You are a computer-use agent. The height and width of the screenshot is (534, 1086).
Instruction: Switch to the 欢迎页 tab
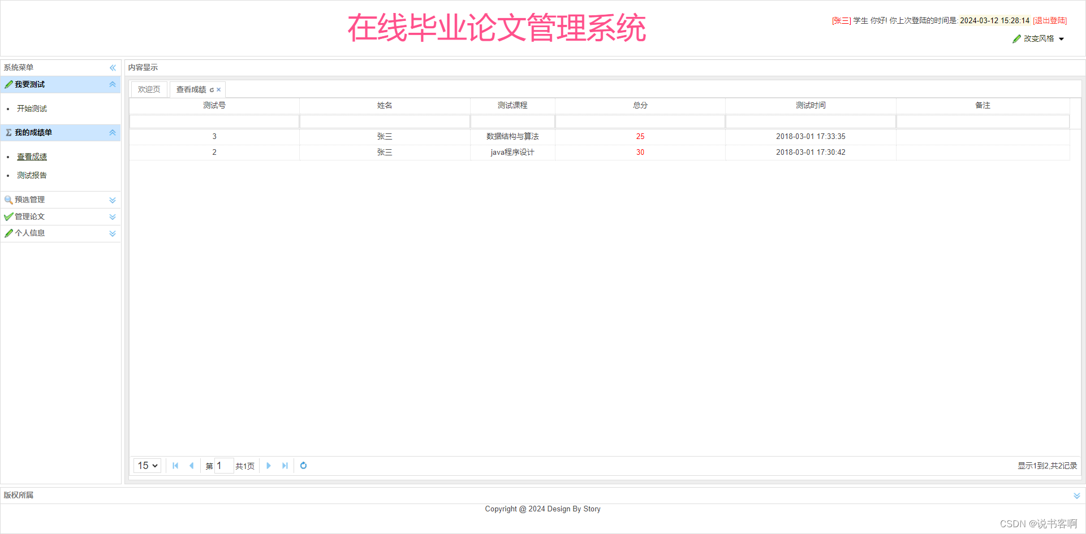click(149, 89)
